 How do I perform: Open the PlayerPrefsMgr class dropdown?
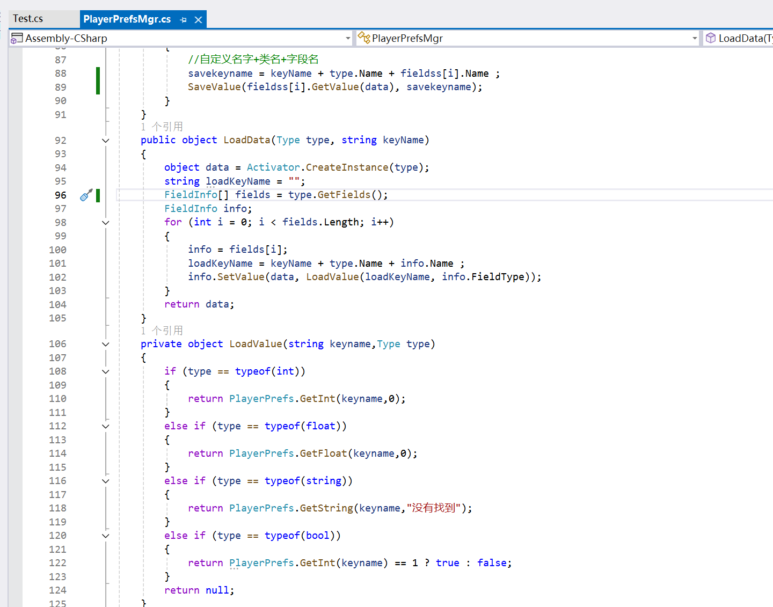pos(695,38)
